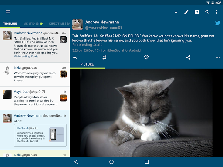Retweet the Mr. Sniffles tweet

pyautogui.click(x=105, y=57)
